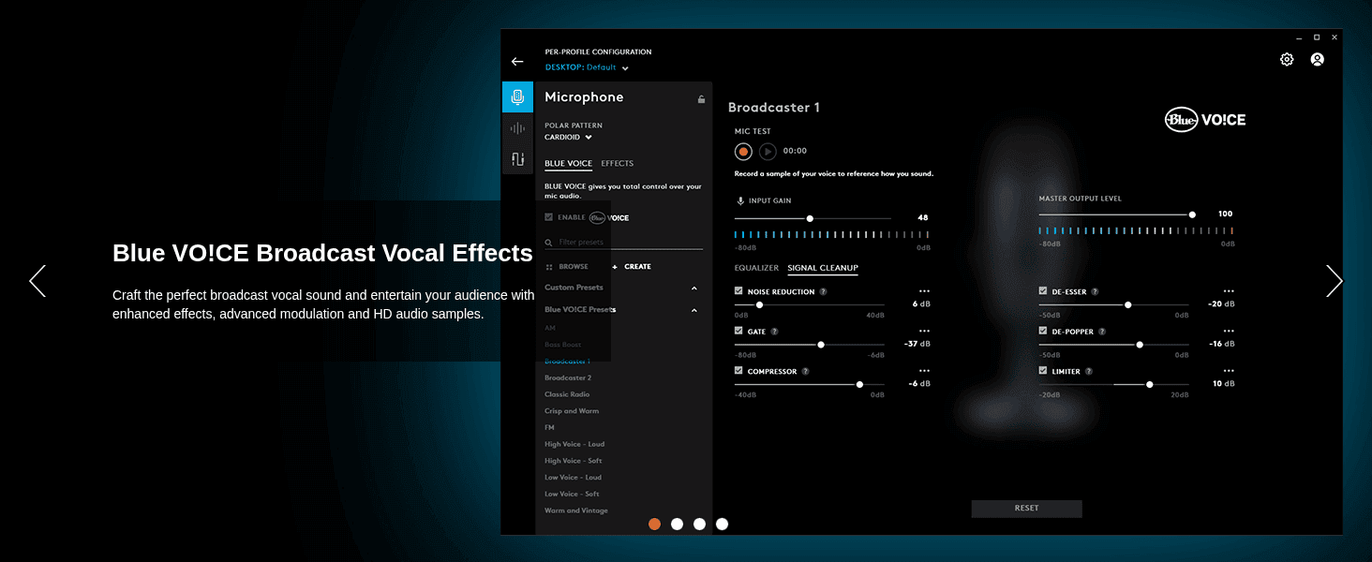Image resolution: width=1372 pixels, height=562 pixels.
Task: Jump to the fourth carousel slide dot
Action: (x=722, y=525)
